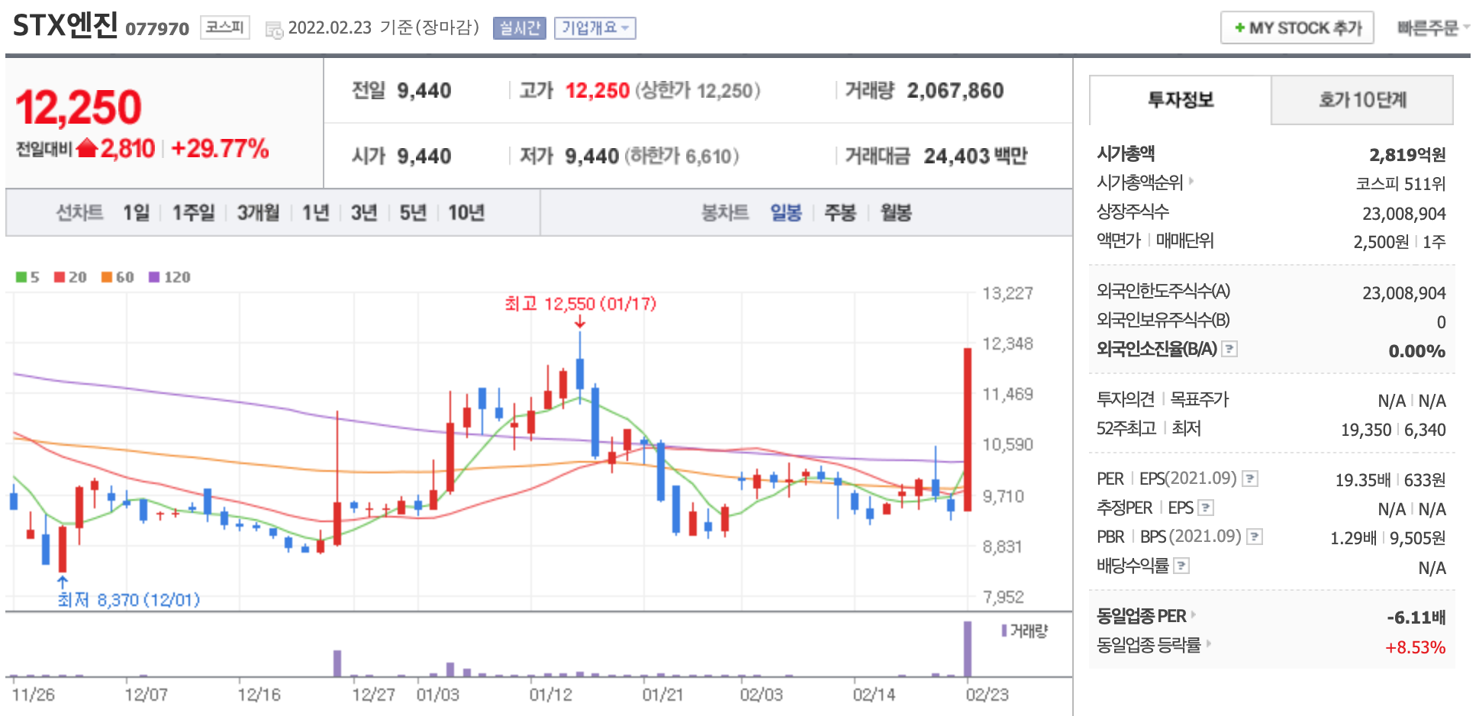Image resolution: width=1479 pixels, height=716 pixels.
Task: Click the 동일업종 등락률 value +8.53%
Action: pyautogui.click(x=1415, y=647)
